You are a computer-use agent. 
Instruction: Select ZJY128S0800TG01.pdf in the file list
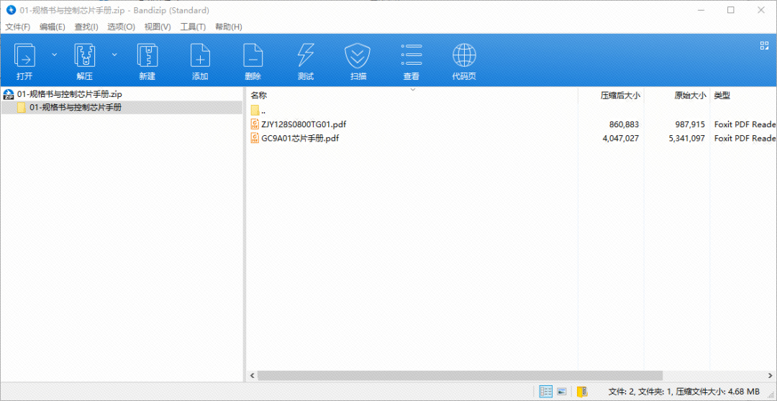(304, 124)
